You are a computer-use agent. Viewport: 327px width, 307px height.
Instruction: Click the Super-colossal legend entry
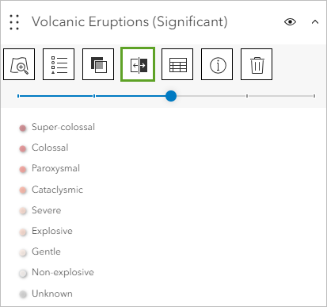pyautogui.click(x=57, y=127)
